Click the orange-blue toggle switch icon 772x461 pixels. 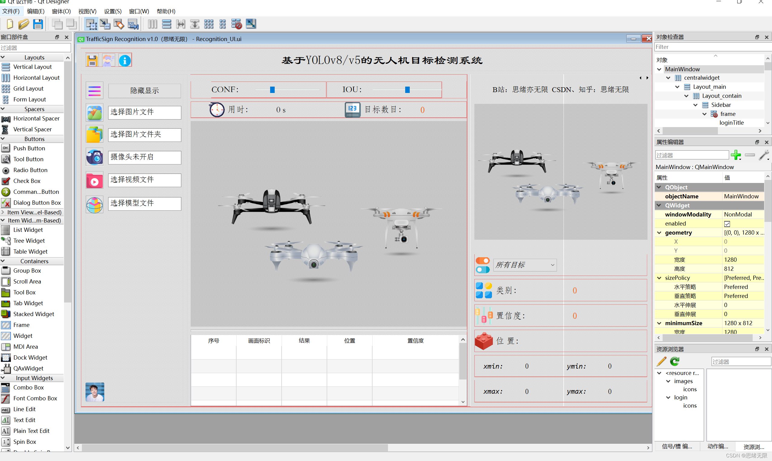pos(483,265)
